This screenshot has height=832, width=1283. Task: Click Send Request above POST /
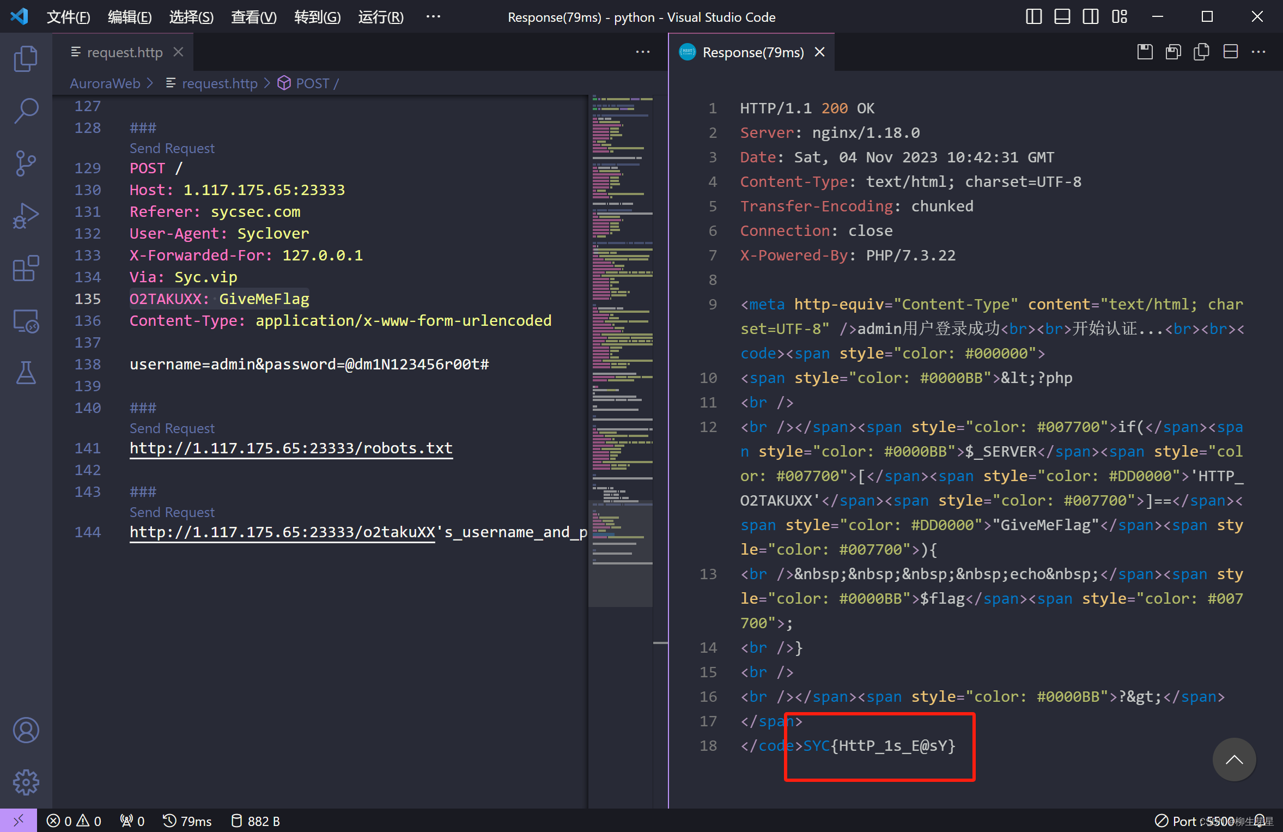pyautogui.click(x=172, y=148)
